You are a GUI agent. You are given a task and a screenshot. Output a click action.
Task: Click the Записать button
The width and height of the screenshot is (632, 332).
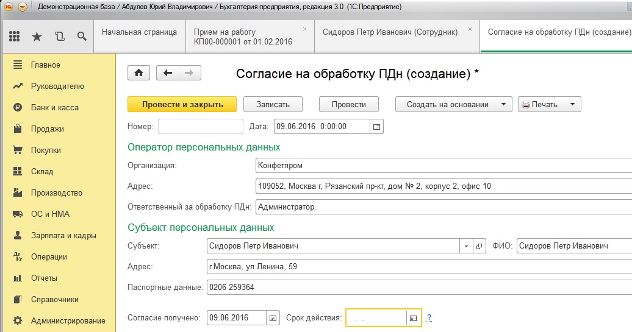click(x=273, y=104)
